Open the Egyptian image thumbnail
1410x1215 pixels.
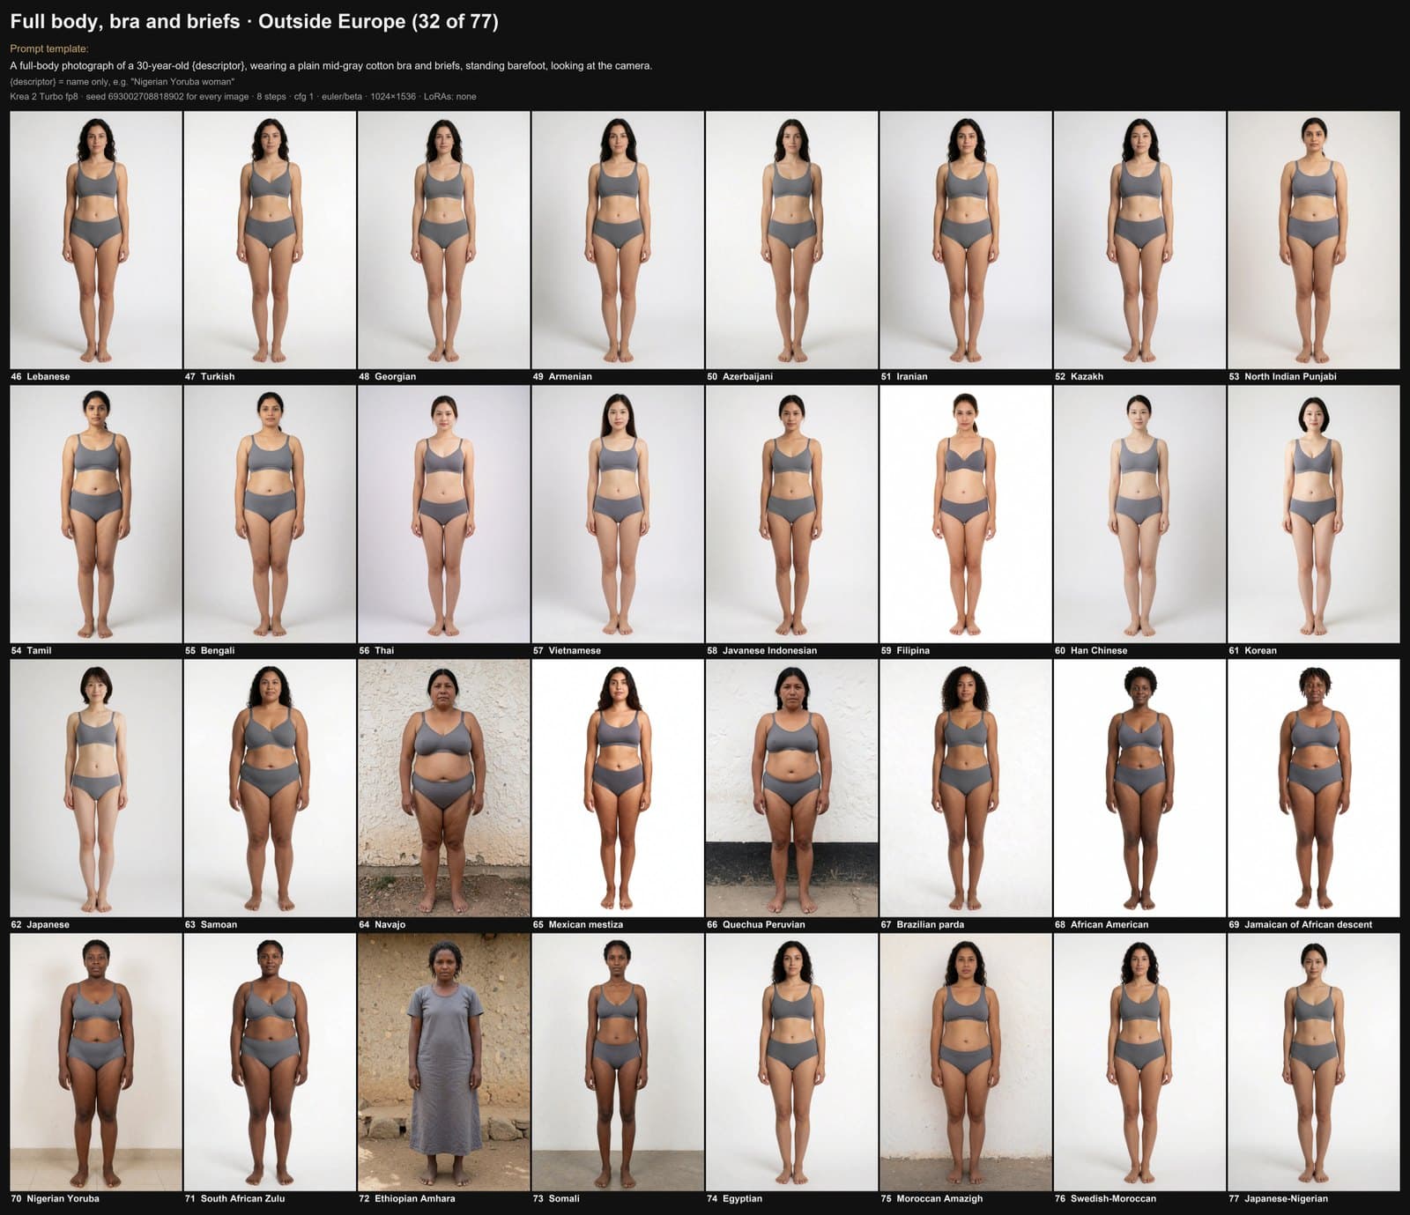[x=791, y=1062]
